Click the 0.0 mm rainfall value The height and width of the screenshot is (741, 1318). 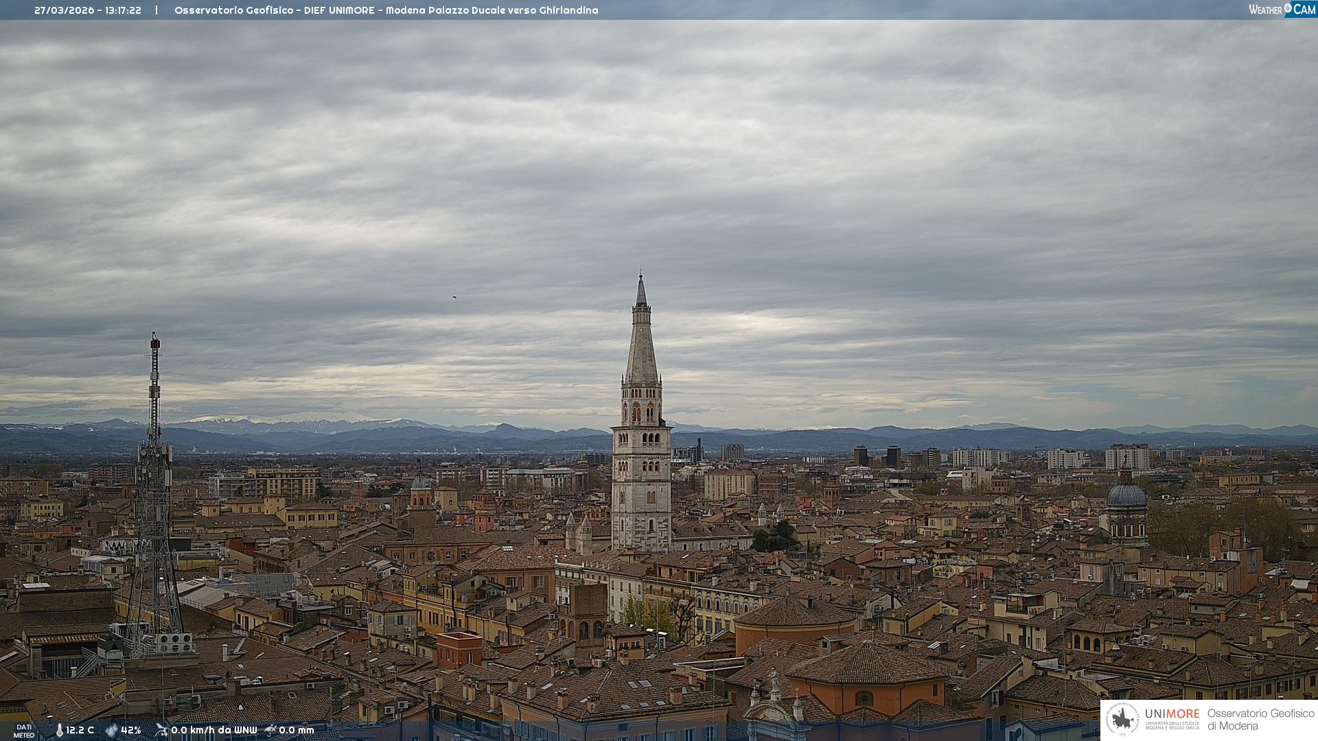(x=296, y=730)
